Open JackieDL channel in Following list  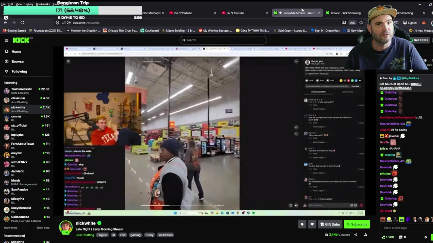pos(26,173)
